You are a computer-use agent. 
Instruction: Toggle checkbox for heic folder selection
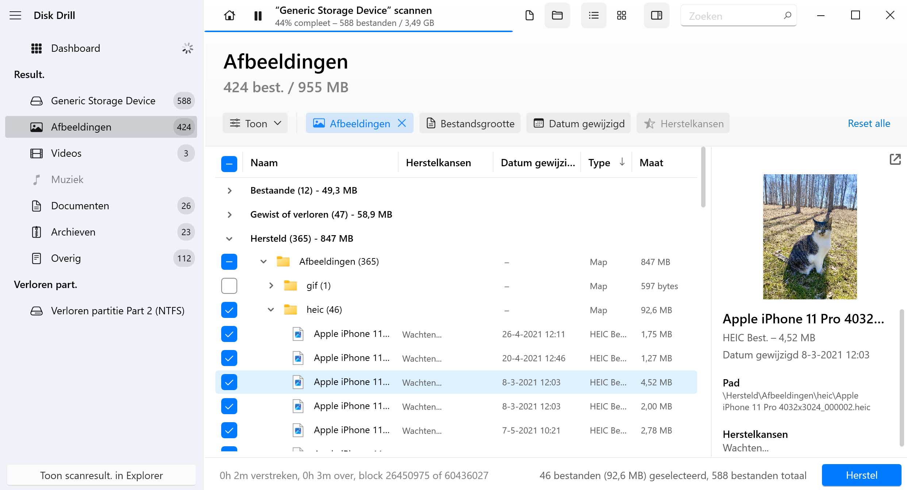[x=228, y=310]
